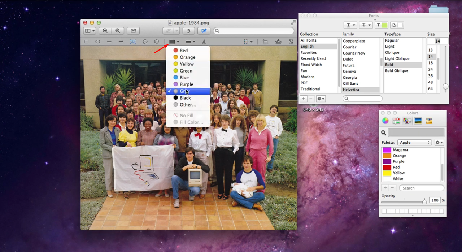Click the text color swatch in Fonts
Image resolution: width=462 pixels, height=252 pixels.
(x=382, y=25)
